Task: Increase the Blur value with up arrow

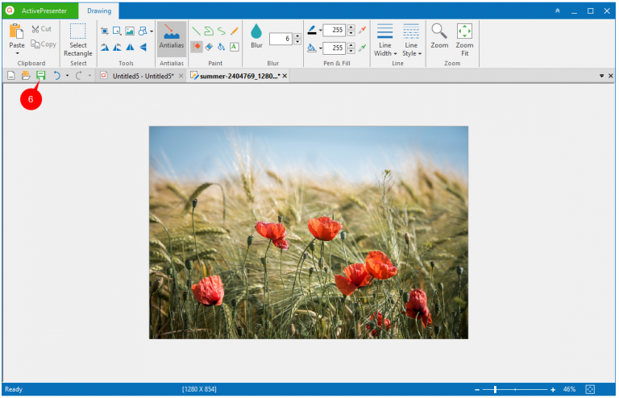Action: [x=297, y=36]
